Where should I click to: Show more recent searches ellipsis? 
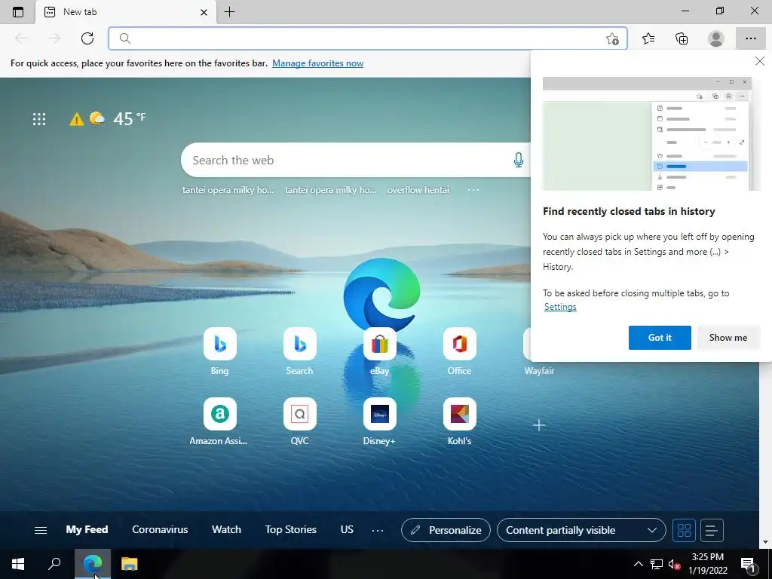pos(473,189)
